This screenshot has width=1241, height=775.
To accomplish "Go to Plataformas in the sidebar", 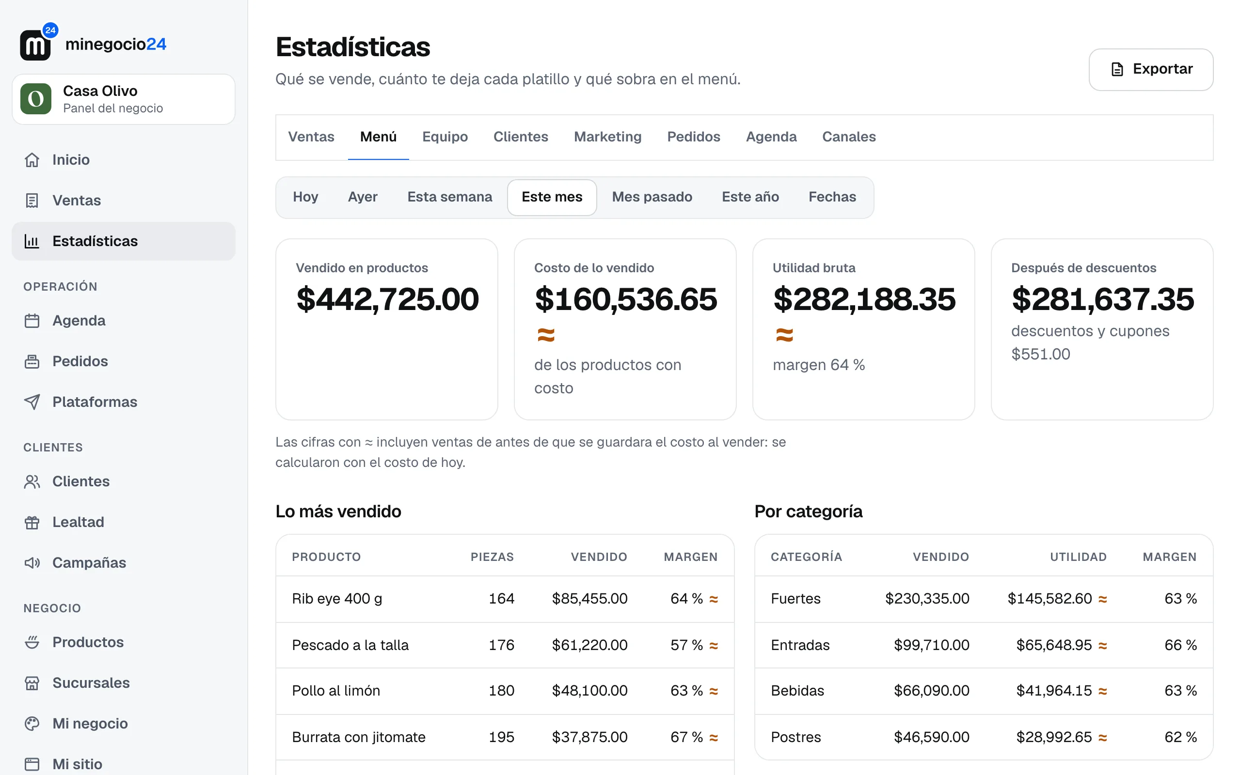I will 124,402.
